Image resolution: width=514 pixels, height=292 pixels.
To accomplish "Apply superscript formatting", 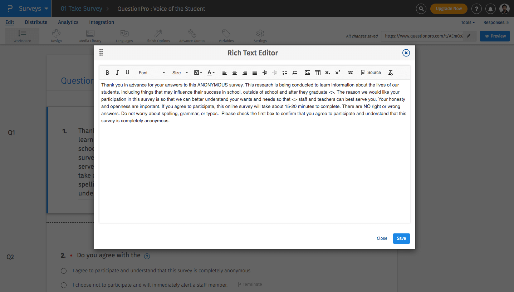I will coord(338,73).
